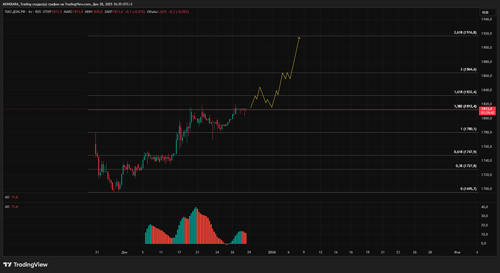This screenshot has width=500, height=273.
Task: Click 1940,0 on the price axis
Action: pos(486,19)
